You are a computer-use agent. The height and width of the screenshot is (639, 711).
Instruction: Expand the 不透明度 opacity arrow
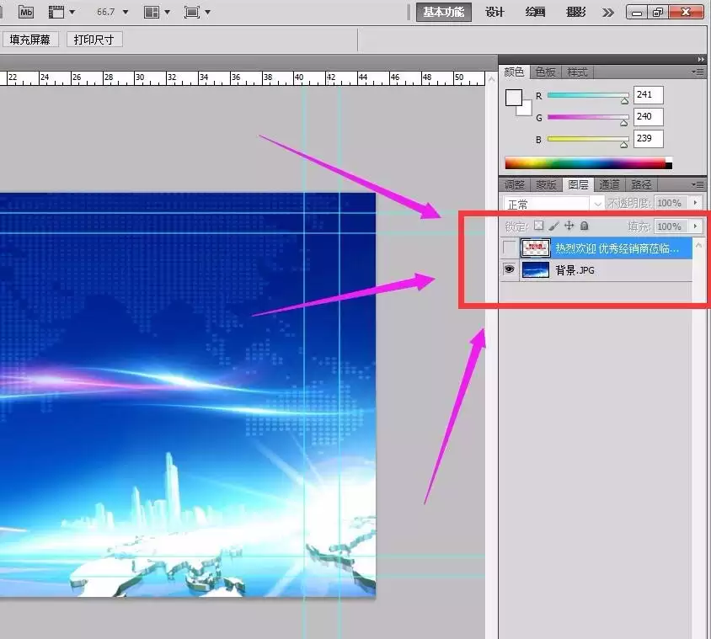click(x=695, y=203)
